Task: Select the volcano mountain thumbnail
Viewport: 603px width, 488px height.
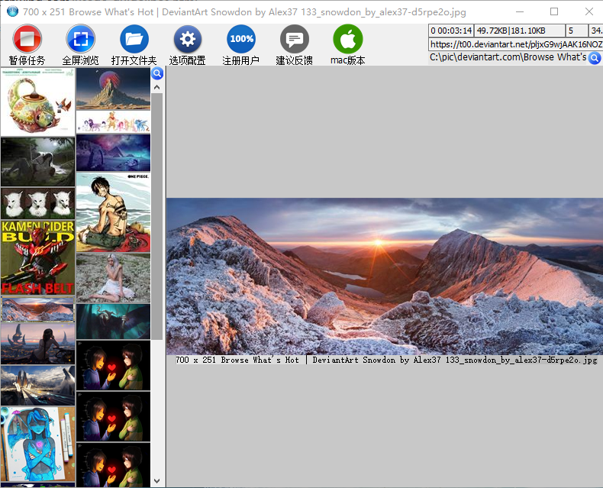Action: 113,89
